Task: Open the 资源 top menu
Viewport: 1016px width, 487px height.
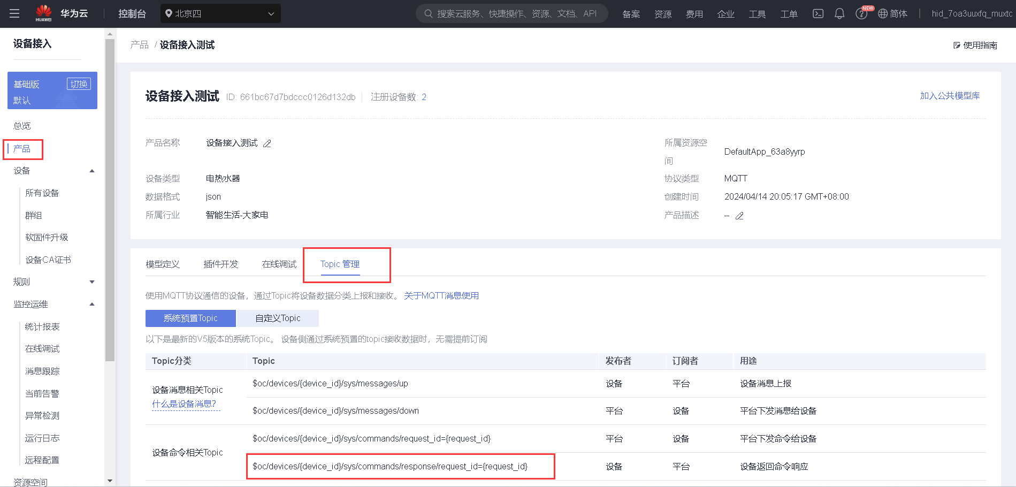Action: point(663,14)
